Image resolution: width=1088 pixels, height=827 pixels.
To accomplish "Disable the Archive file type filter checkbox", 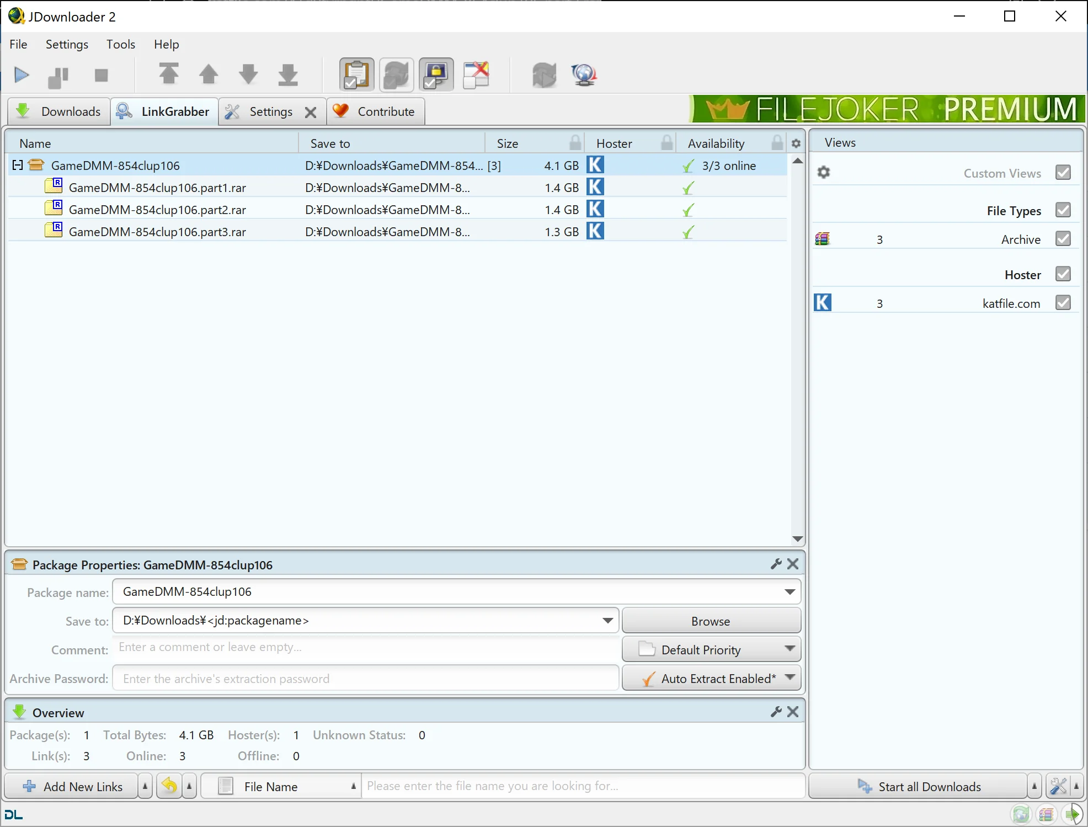I will (1063, 238).
